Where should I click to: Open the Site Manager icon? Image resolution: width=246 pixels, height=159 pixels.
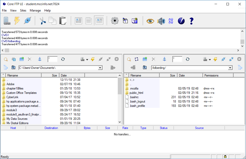[x=7, y=21]
